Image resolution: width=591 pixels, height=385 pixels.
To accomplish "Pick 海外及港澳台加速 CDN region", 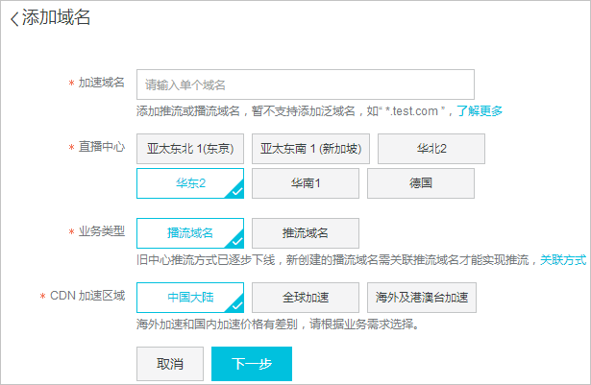I will tap(422, 297).
